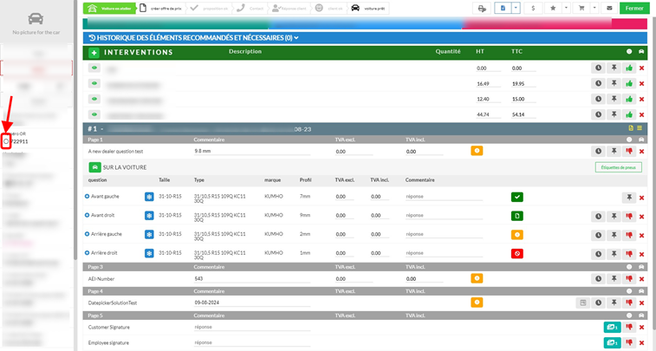Click snowflake icon for Arrière droit

tap(149, 253)
